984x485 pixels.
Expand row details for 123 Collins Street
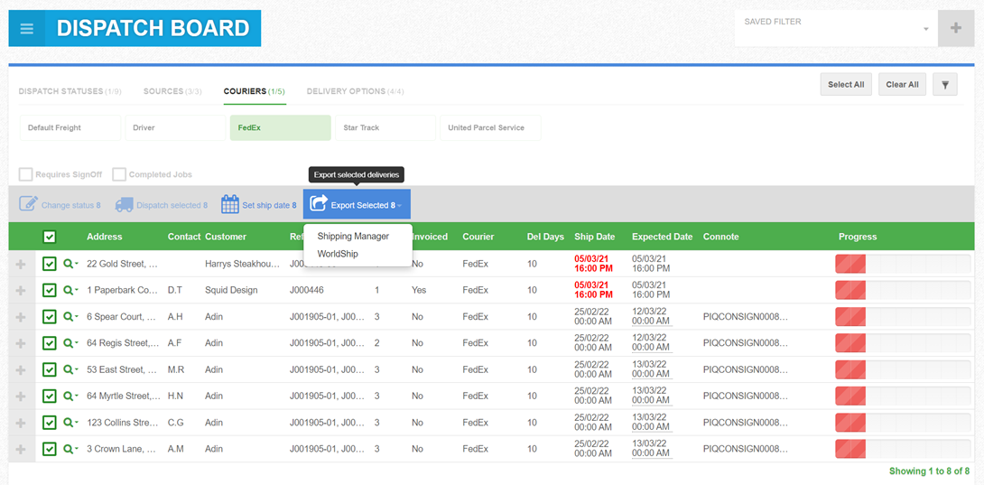click(x=20, y=423)
